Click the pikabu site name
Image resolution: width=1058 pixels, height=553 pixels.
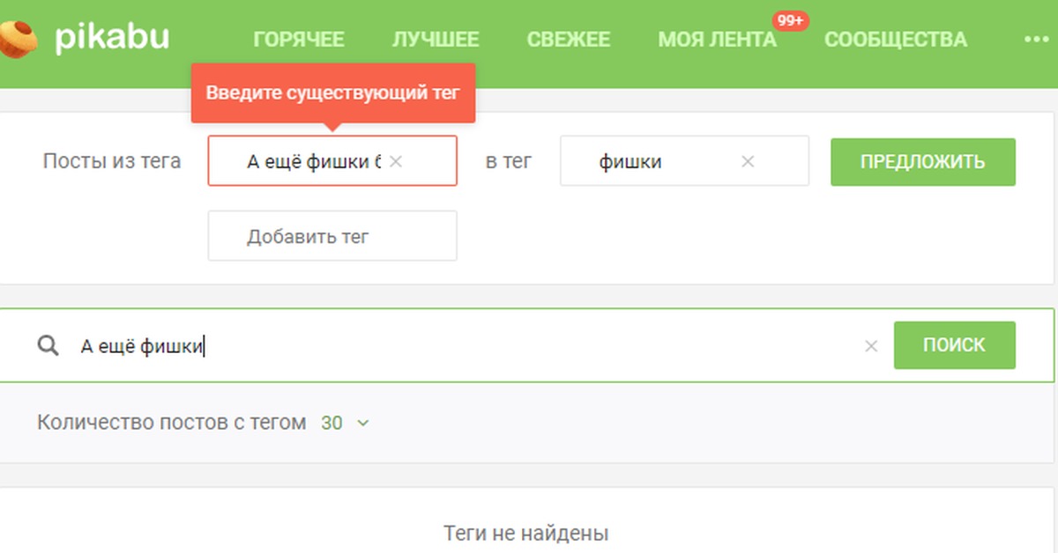point(112,37)
